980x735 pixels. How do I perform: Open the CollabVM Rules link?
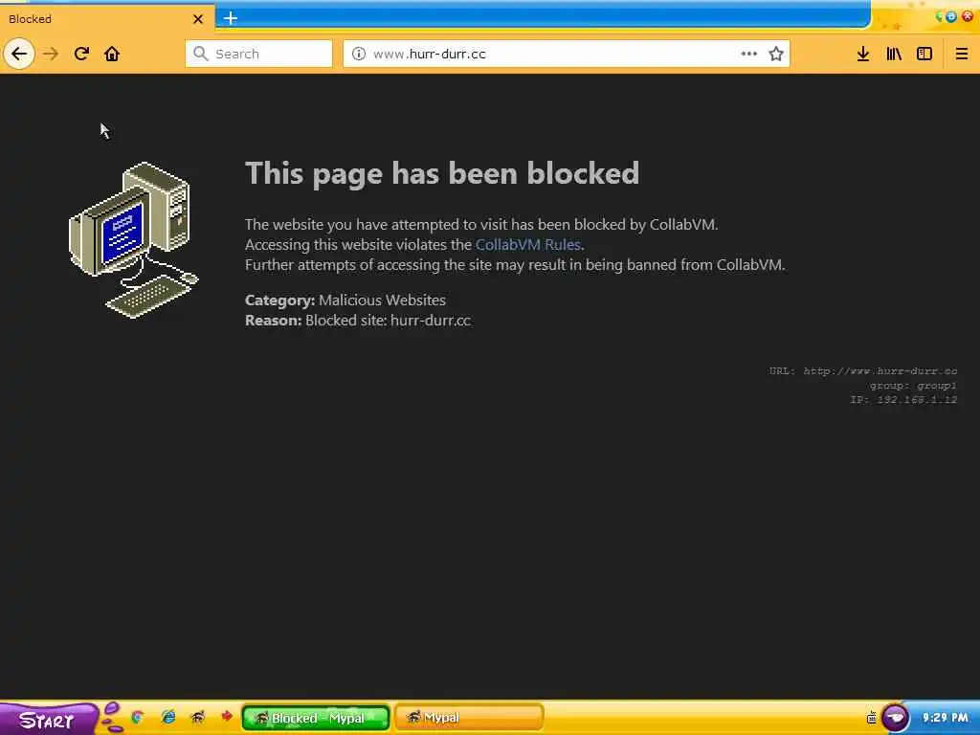point(528,244)
